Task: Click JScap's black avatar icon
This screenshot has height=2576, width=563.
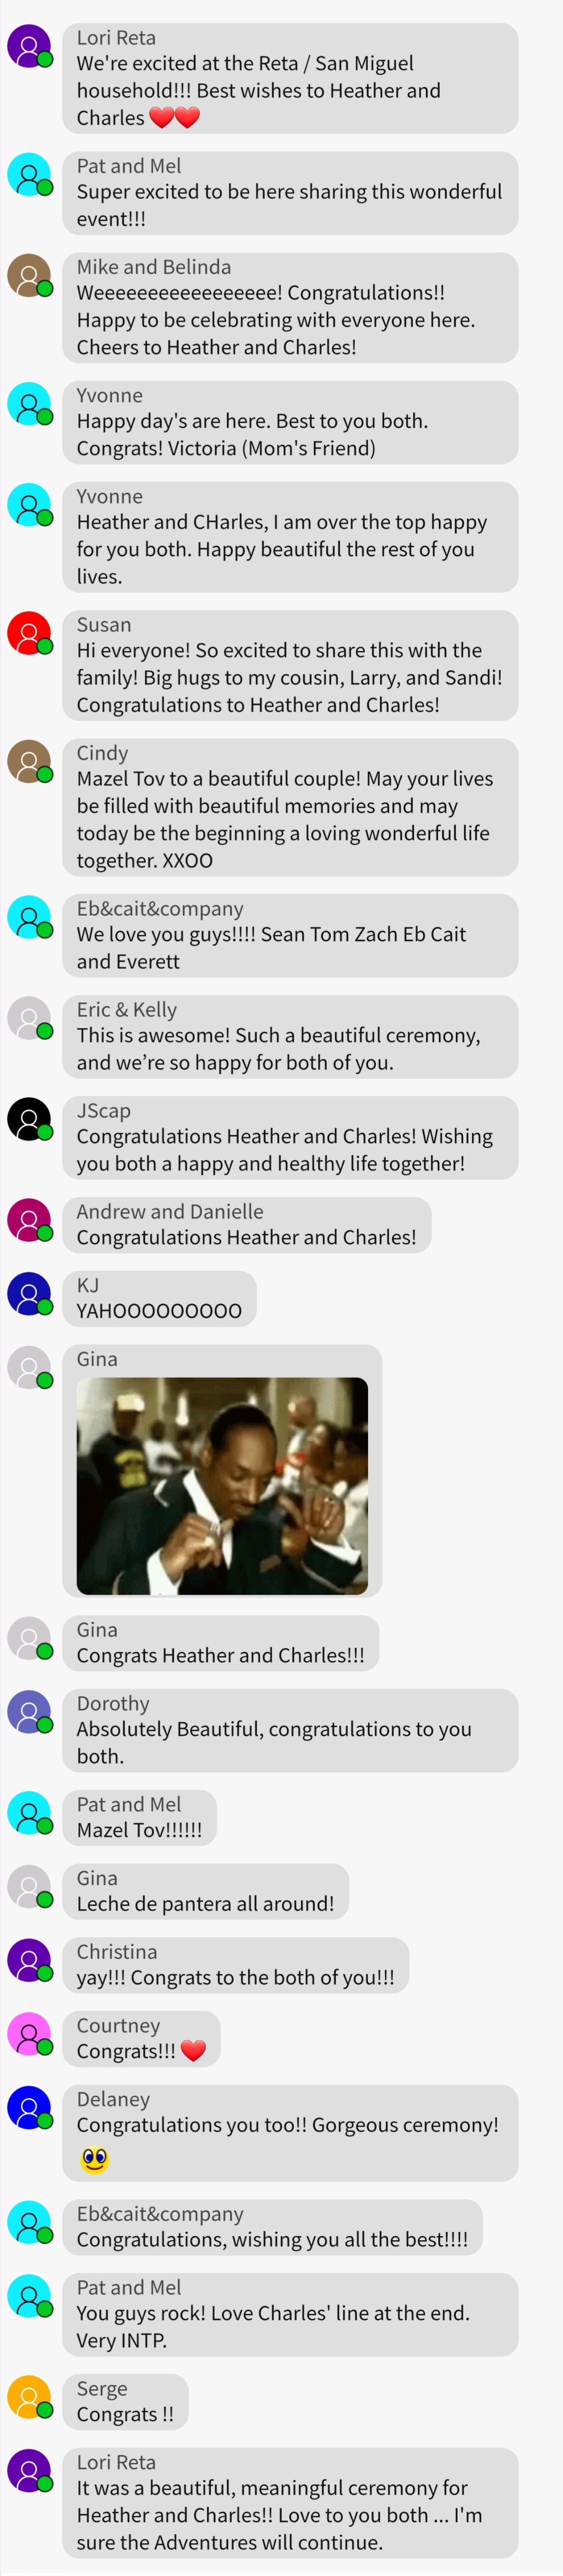Action: (x=29, y=1119)
